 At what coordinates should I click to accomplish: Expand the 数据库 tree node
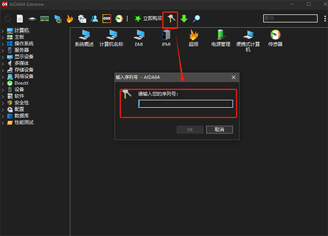[3, 116]
